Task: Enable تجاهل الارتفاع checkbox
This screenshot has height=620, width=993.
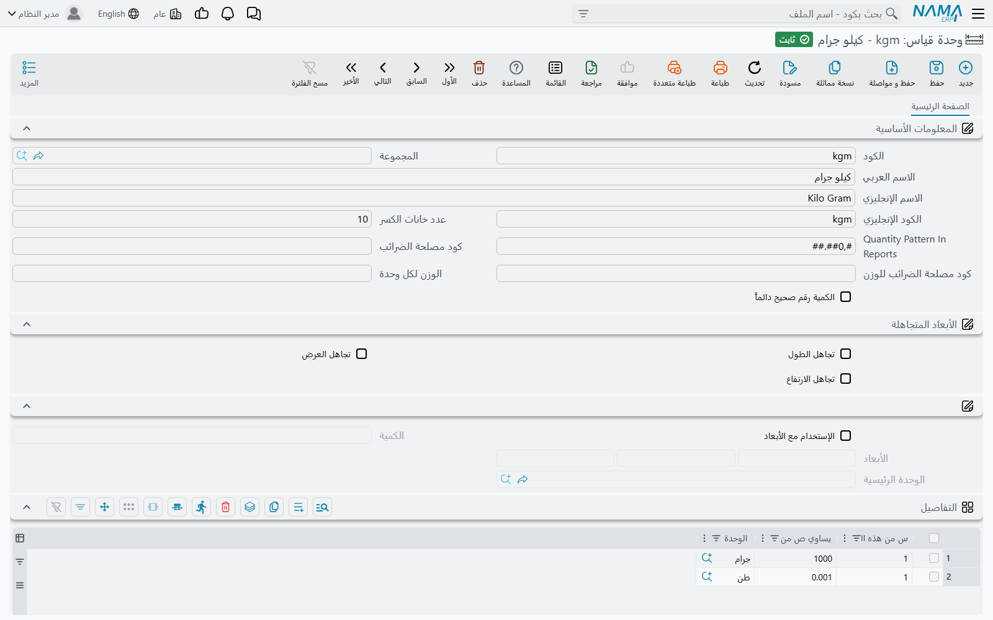Action: click(x=845, y=379)
